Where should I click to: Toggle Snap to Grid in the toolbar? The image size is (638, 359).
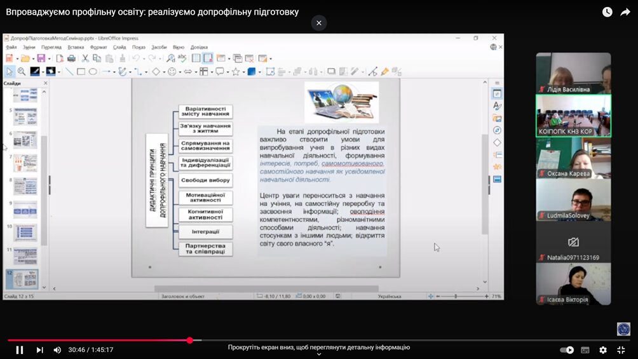pos(208,58)
